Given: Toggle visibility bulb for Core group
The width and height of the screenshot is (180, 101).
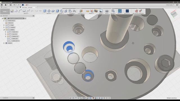Looking at the screenshot, I should [8, 34].
